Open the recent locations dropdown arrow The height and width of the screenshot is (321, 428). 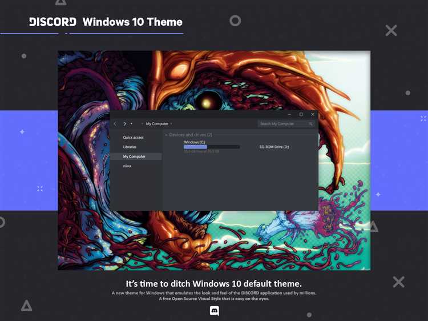(x=131, y=124)
